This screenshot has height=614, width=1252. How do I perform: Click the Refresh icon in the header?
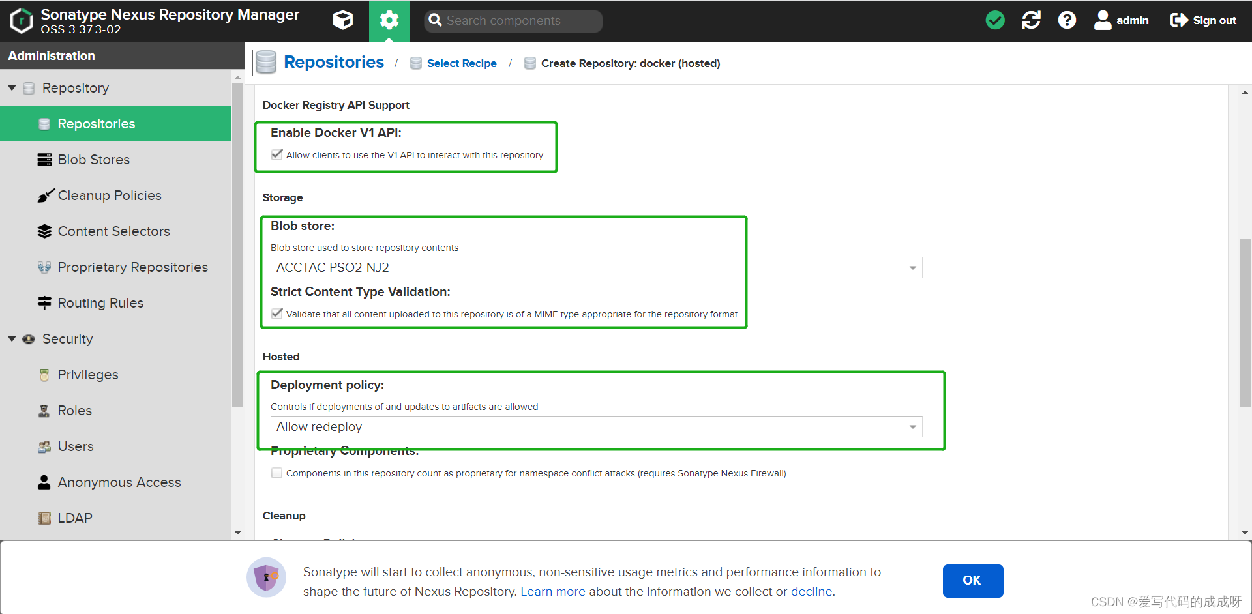[x=1031, y=20]
